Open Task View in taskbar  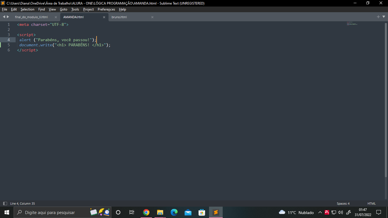point(132,212)
